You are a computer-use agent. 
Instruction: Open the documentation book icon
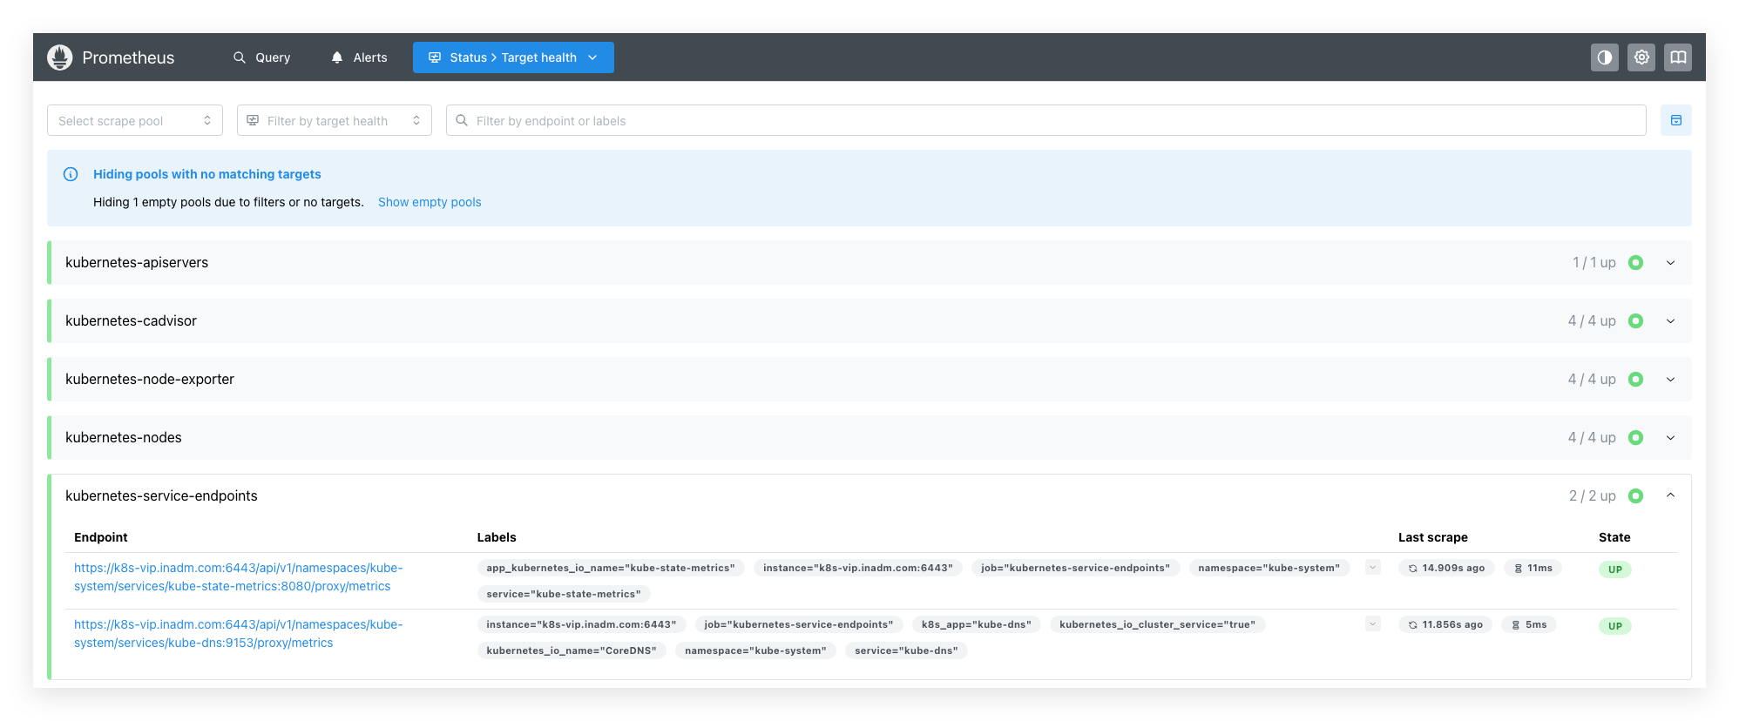click(x=1678, y=57)
